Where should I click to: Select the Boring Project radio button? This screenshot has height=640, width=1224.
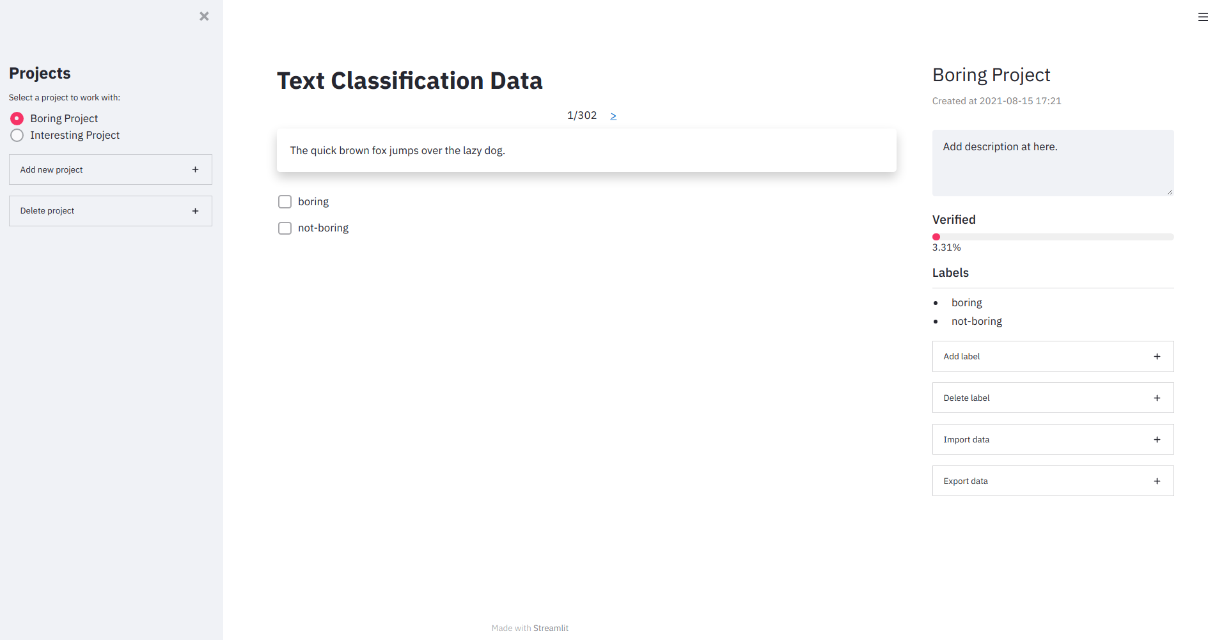[x=17, y=119]
